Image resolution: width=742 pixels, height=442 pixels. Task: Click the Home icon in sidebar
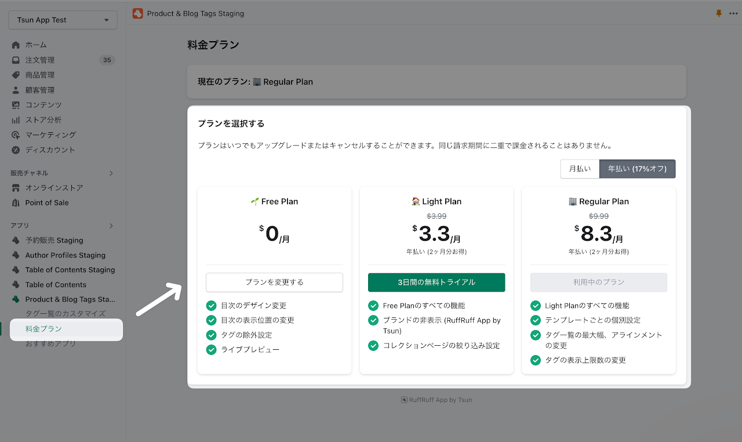(x=16, y=45)
